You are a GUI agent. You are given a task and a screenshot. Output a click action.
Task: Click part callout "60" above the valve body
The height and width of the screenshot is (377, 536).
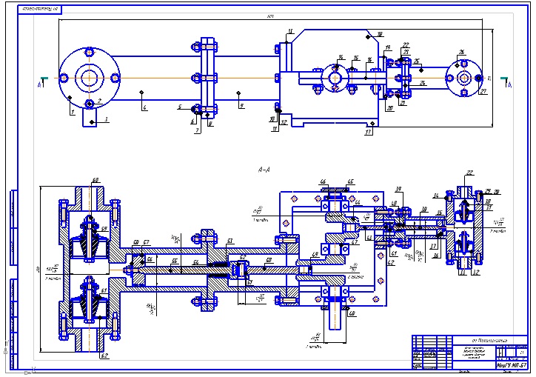point(96,180)
